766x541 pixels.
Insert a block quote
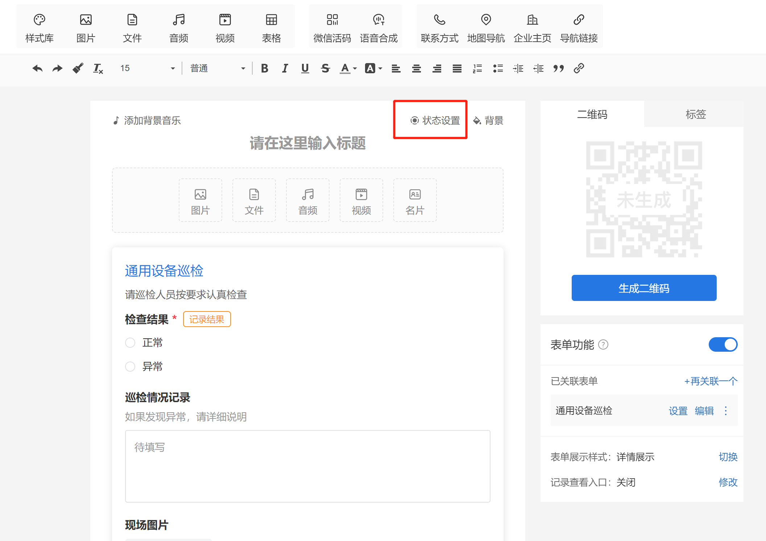559,68
